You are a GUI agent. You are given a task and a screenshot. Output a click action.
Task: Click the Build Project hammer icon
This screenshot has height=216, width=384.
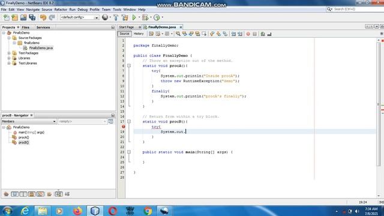click(116, 17)
